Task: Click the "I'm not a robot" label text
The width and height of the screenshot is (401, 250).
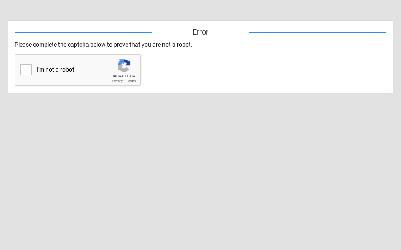Action: tap(56, 70)
